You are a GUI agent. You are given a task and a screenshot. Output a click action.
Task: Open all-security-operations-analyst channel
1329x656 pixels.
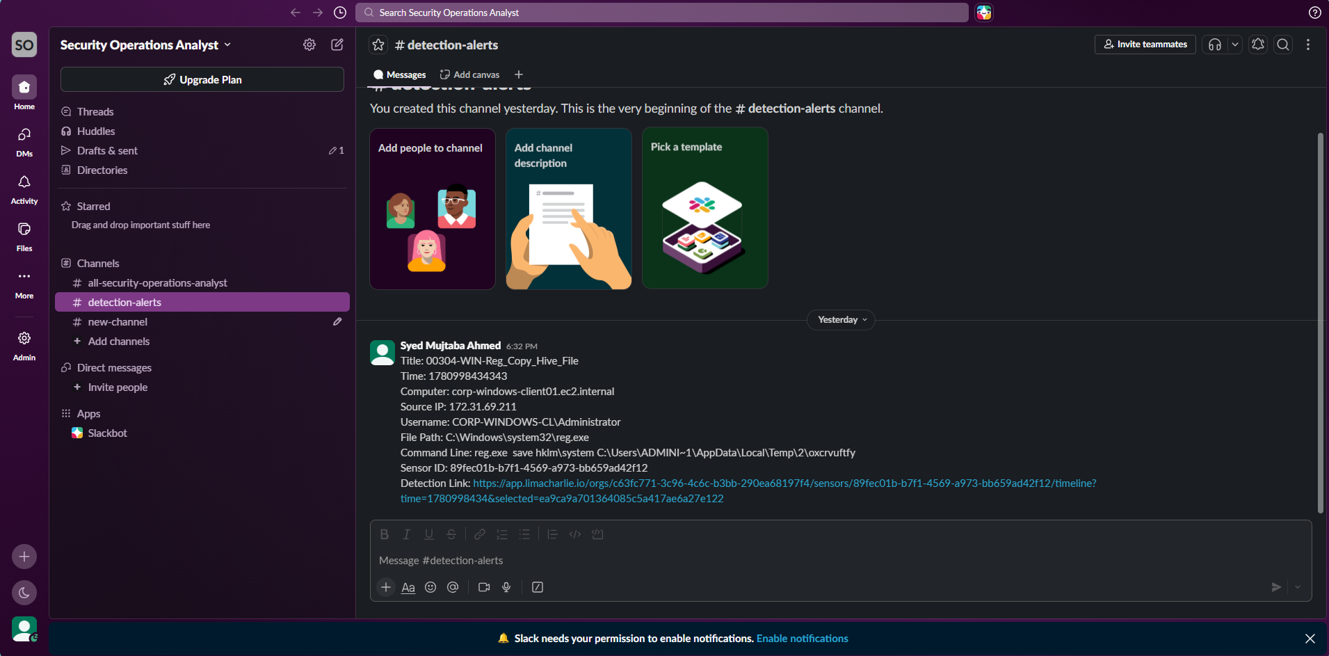click(202, 283)
